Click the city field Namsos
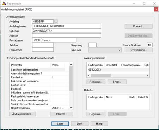 [59, 40]
